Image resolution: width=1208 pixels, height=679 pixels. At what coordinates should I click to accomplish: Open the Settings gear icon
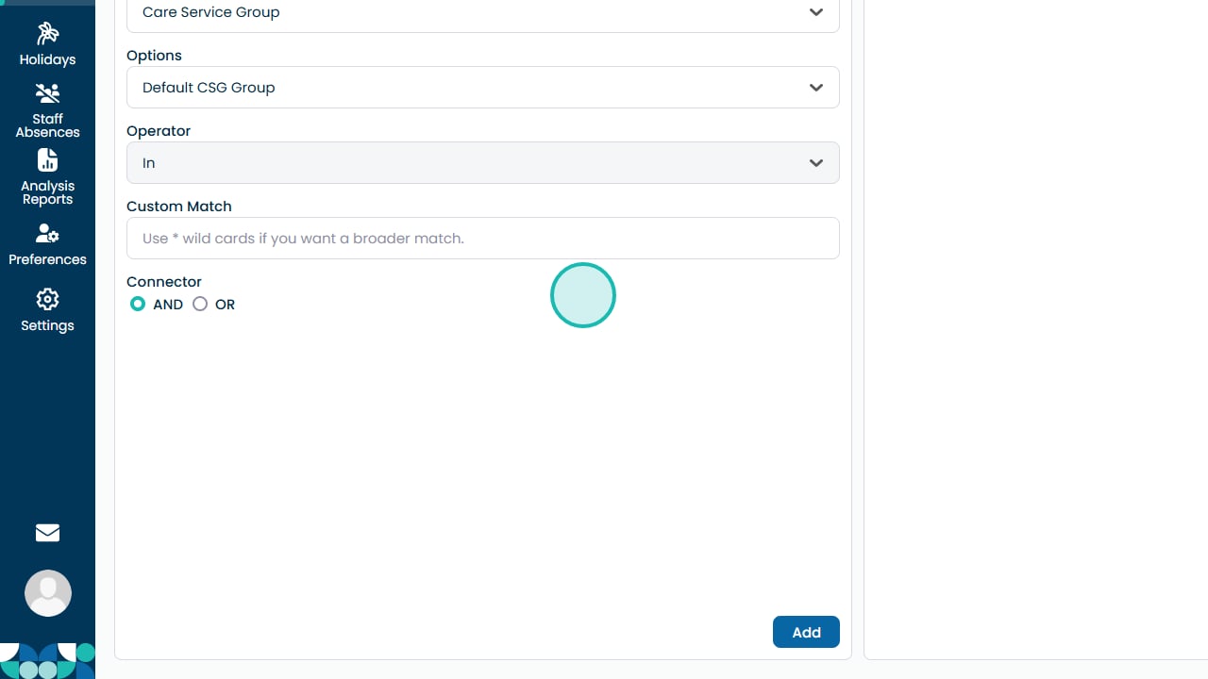[x=47, y=300]
